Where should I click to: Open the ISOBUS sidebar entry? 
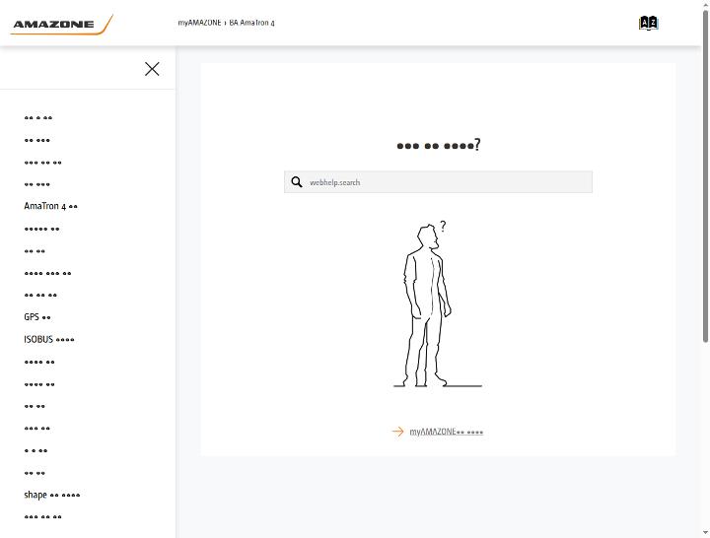[49, 339]
